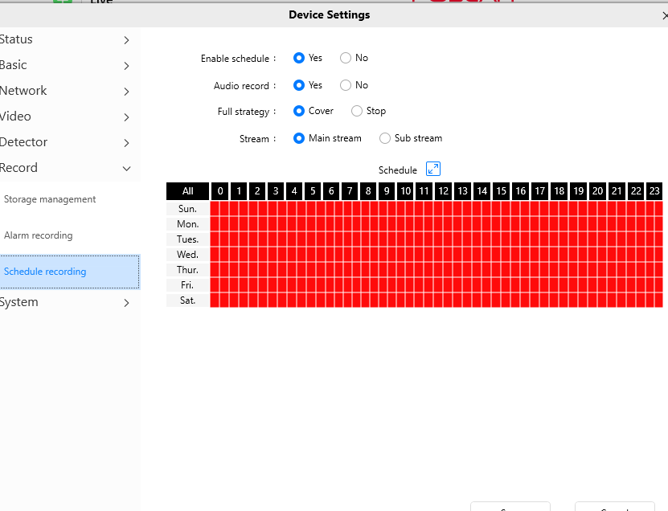Select the Tues. row label
The height and width of the screenshot is (511, 668).
tap(188, 239)
